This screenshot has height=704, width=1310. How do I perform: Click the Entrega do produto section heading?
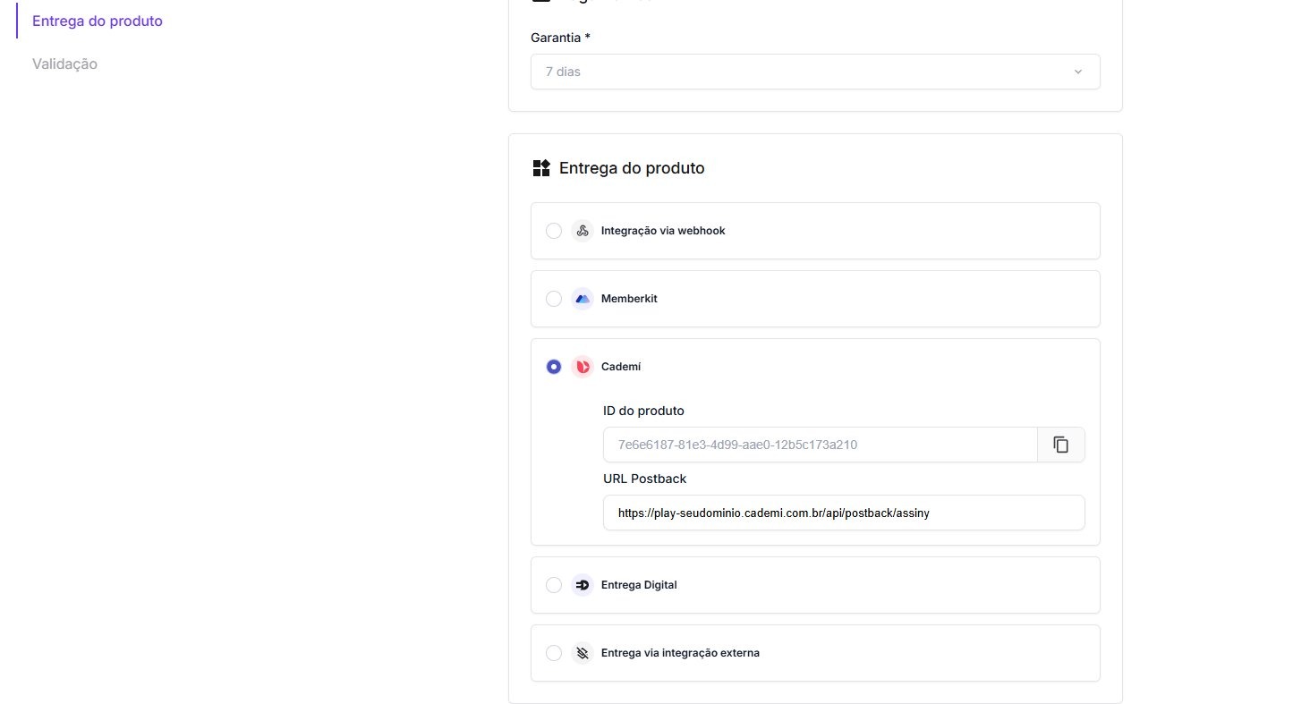632,168
